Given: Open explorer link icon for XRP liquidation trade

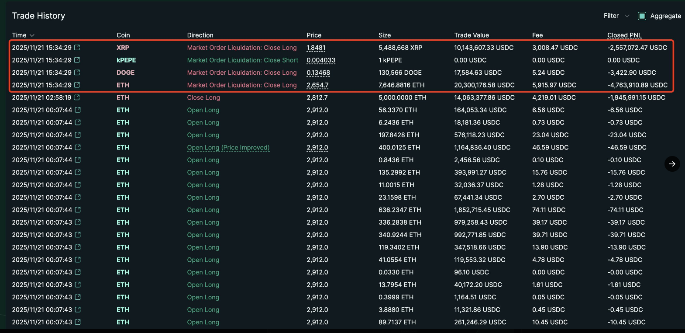Looking at the screenshot, I should tap(77, 48).
